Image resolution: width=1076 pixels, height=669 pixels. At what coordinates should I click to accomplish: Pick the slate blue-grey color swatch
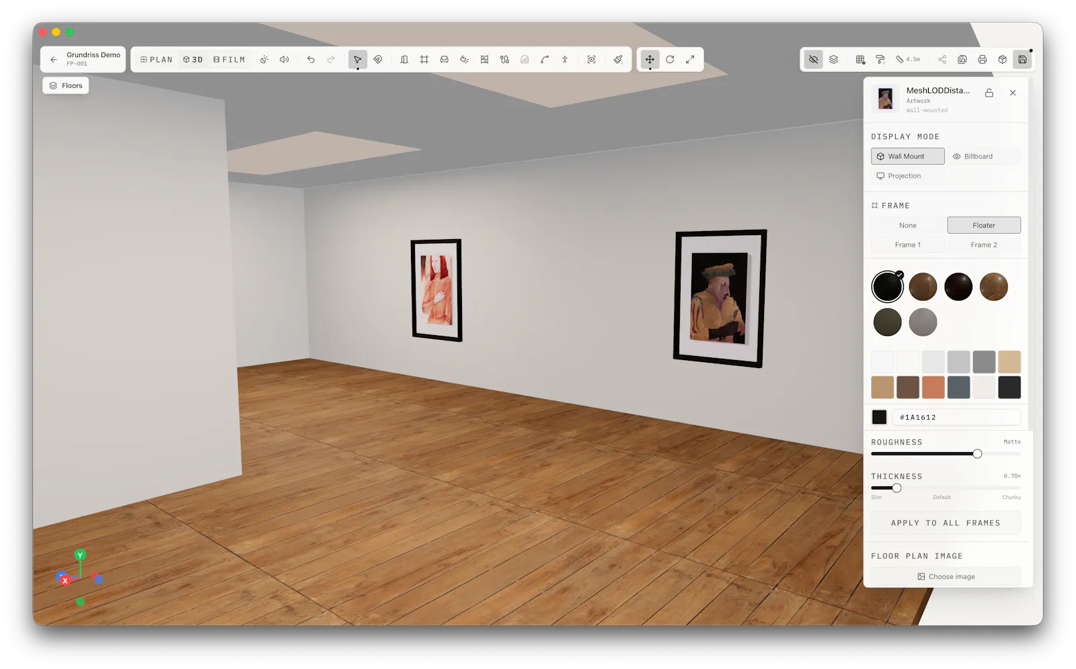click(959, 388)
